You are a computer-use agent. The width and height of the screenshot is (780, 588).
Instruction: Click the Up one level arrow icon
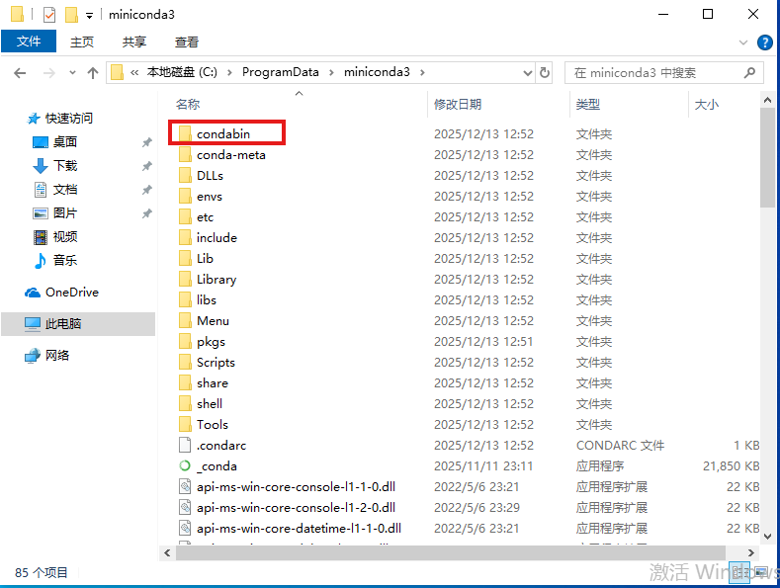coord(93,72)
